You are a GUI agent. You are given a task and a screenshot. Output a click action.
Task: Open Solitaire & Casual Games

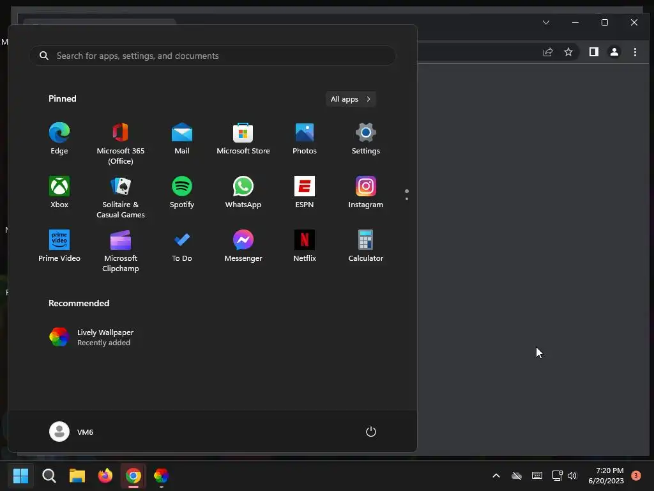point(121,197)
